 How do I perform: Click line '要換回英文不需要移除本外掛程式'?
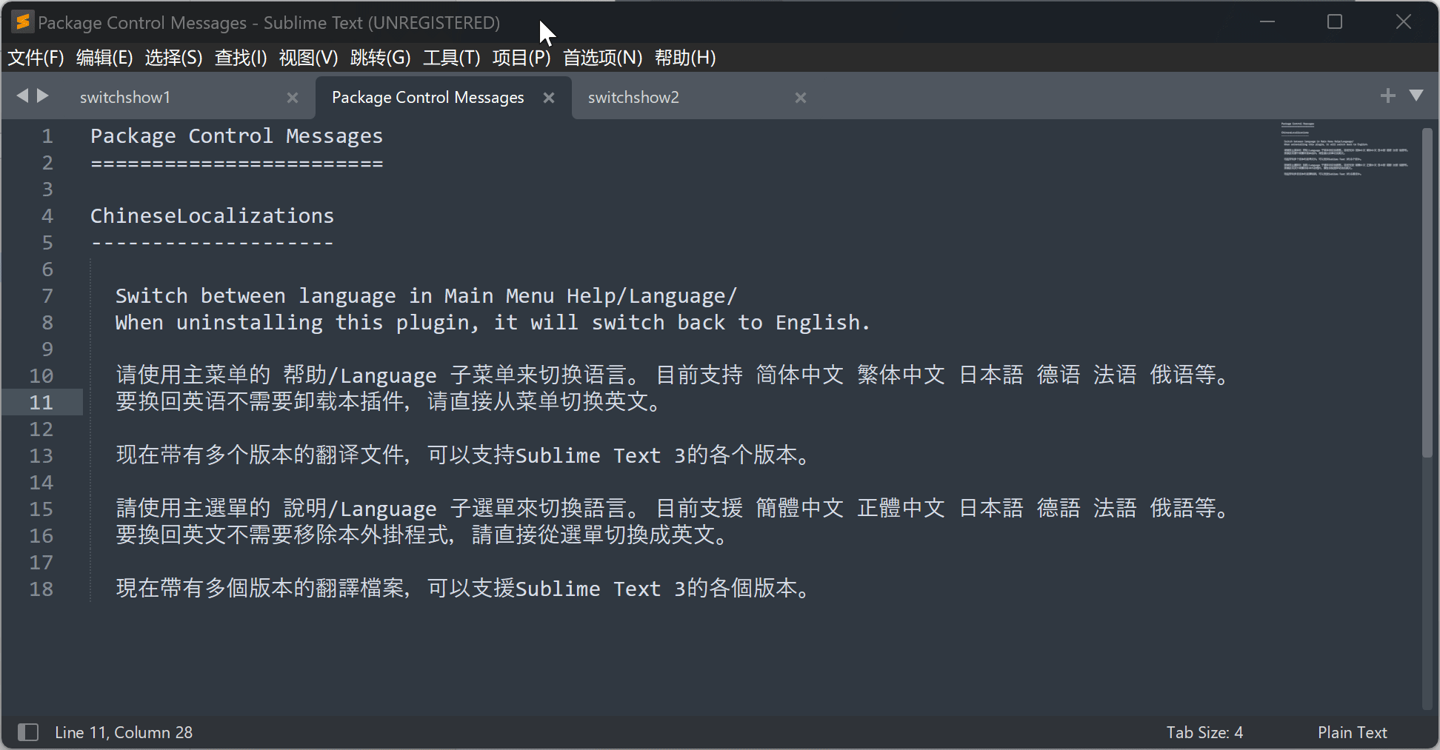pos(421,535)
